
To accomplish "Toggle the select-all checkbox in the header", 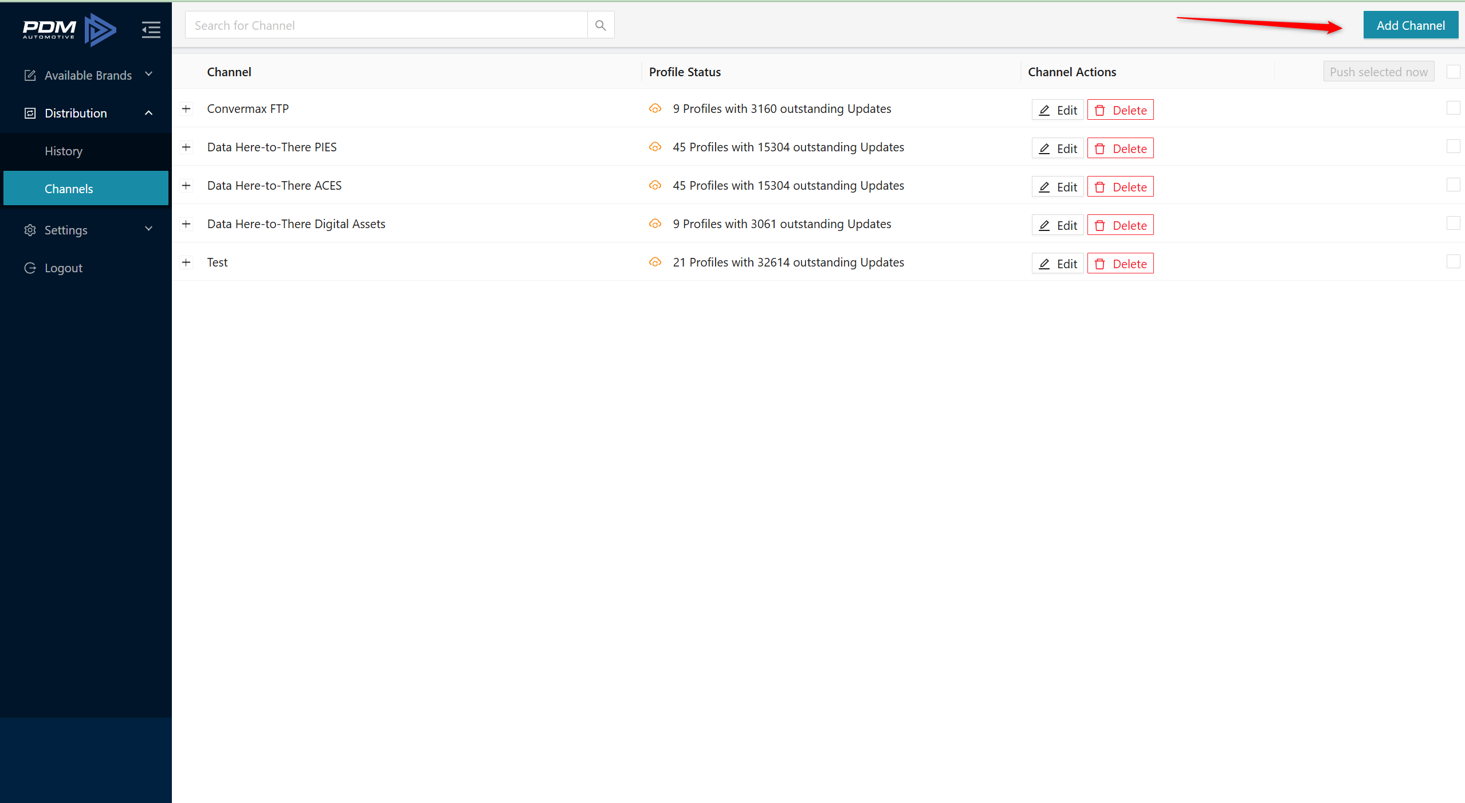I will point(1453,72).
